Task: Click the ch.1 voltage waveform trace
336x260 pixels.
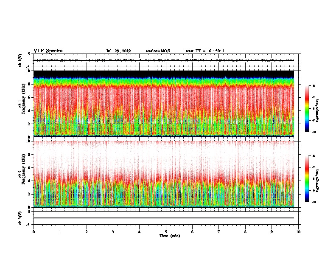Action: [x=164, y=60]
